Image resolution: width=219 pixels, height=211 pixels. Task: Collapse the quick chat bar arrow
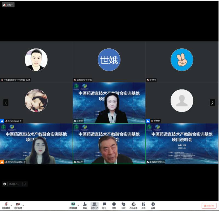pos(25,184)
